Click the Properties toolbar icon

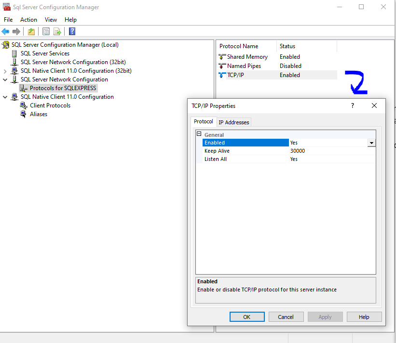46,32
